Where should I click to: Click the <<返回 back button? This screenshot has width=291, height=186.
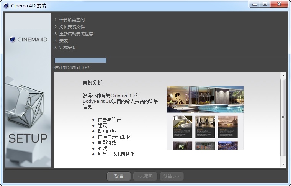click(x=145, y=176)
